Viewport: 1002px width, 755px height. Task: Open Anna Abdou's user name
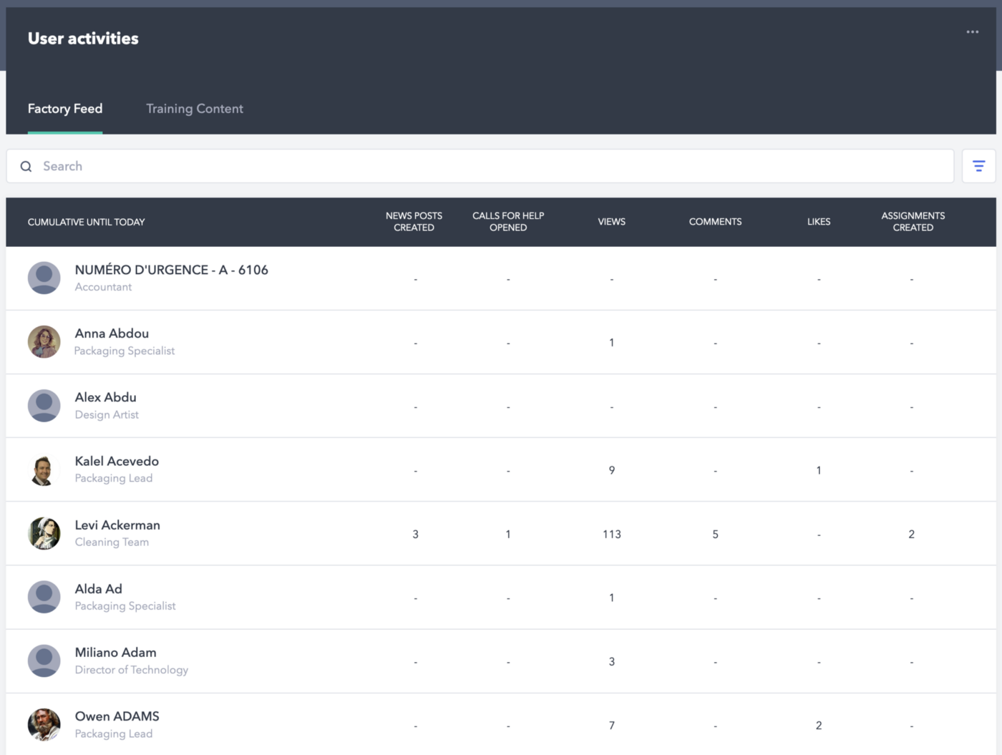point(112,333)
